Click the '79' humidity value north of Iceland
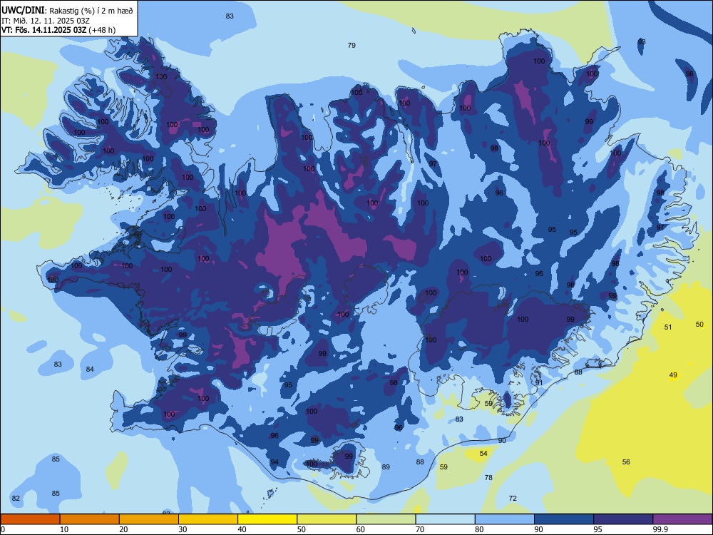This screenshot has width=713, height=535. [x=352, y=45]
